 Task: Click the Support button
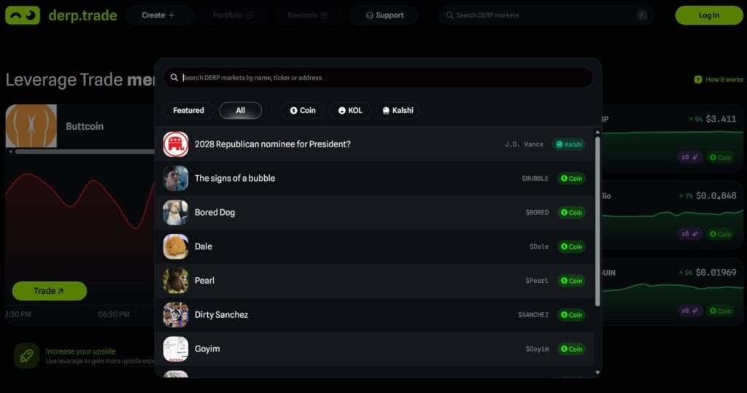384,15
